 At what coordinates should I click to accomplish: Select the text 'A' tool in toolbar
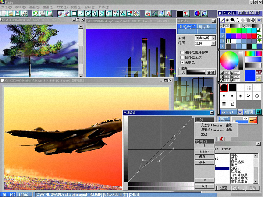[169, 14]
